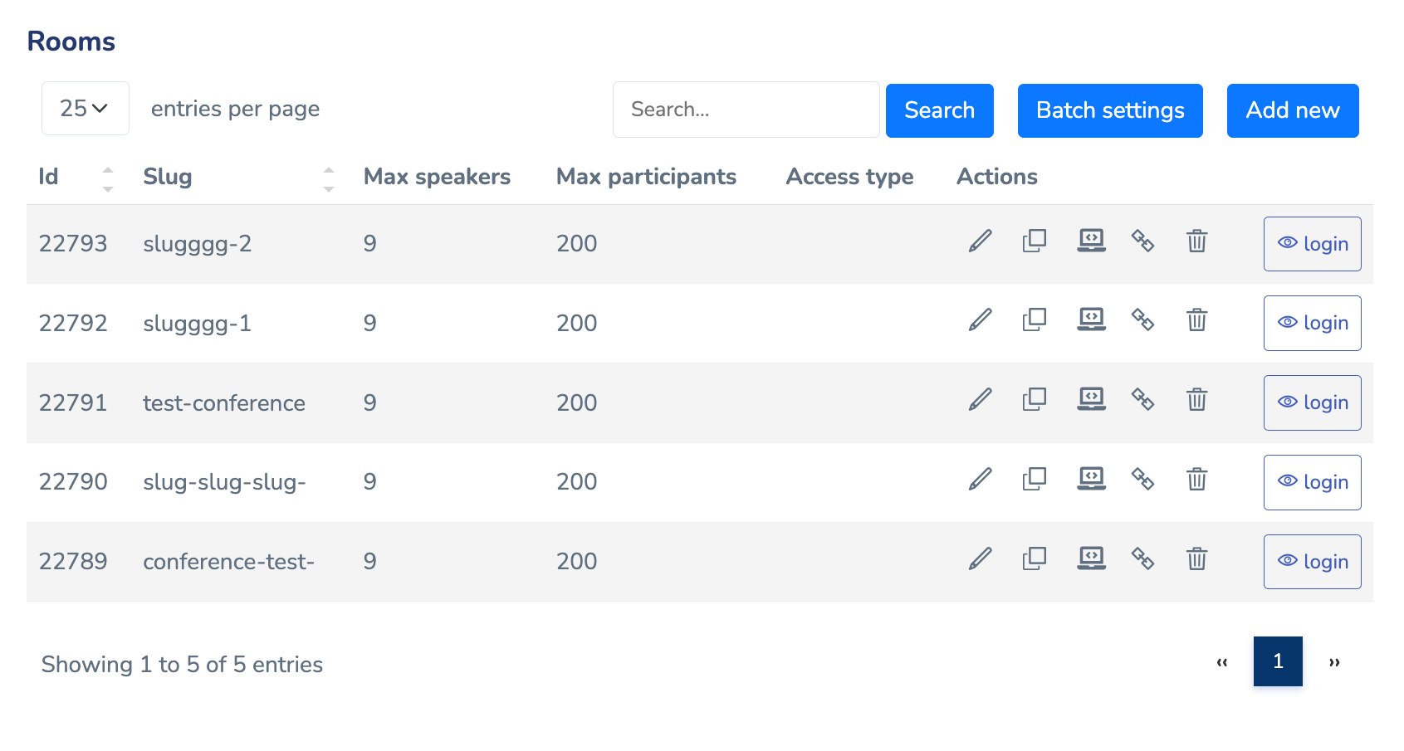Duplicate room sluggggg-2 via copy icon

(1035, 241)
